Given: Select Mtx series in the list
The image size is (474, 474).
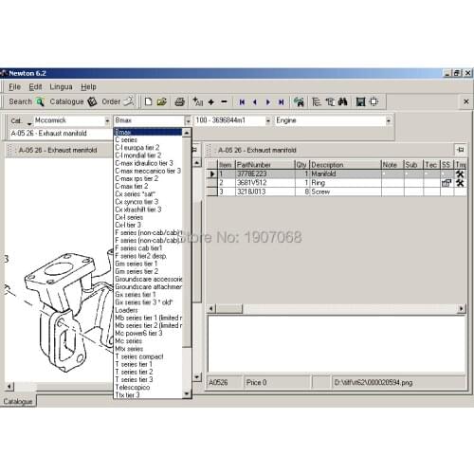Looking at the screenshot, I should click(x=148, y=349).
